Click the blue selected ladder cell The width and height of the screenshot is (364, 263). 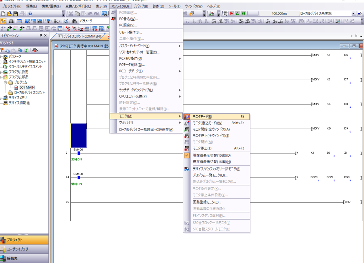pos(79,136)
